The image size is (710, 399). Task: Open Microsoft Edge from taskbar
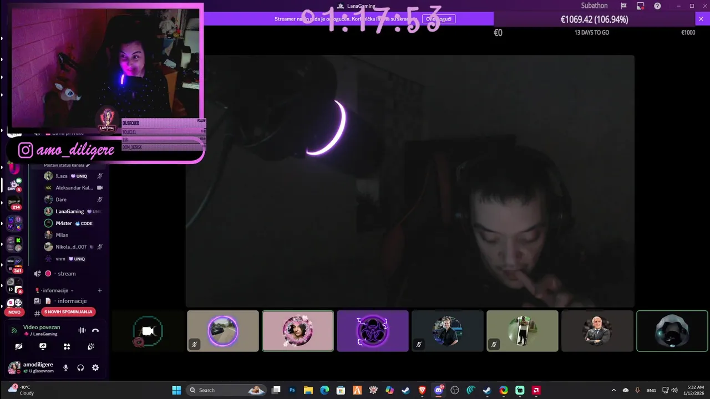pos(324,390)
